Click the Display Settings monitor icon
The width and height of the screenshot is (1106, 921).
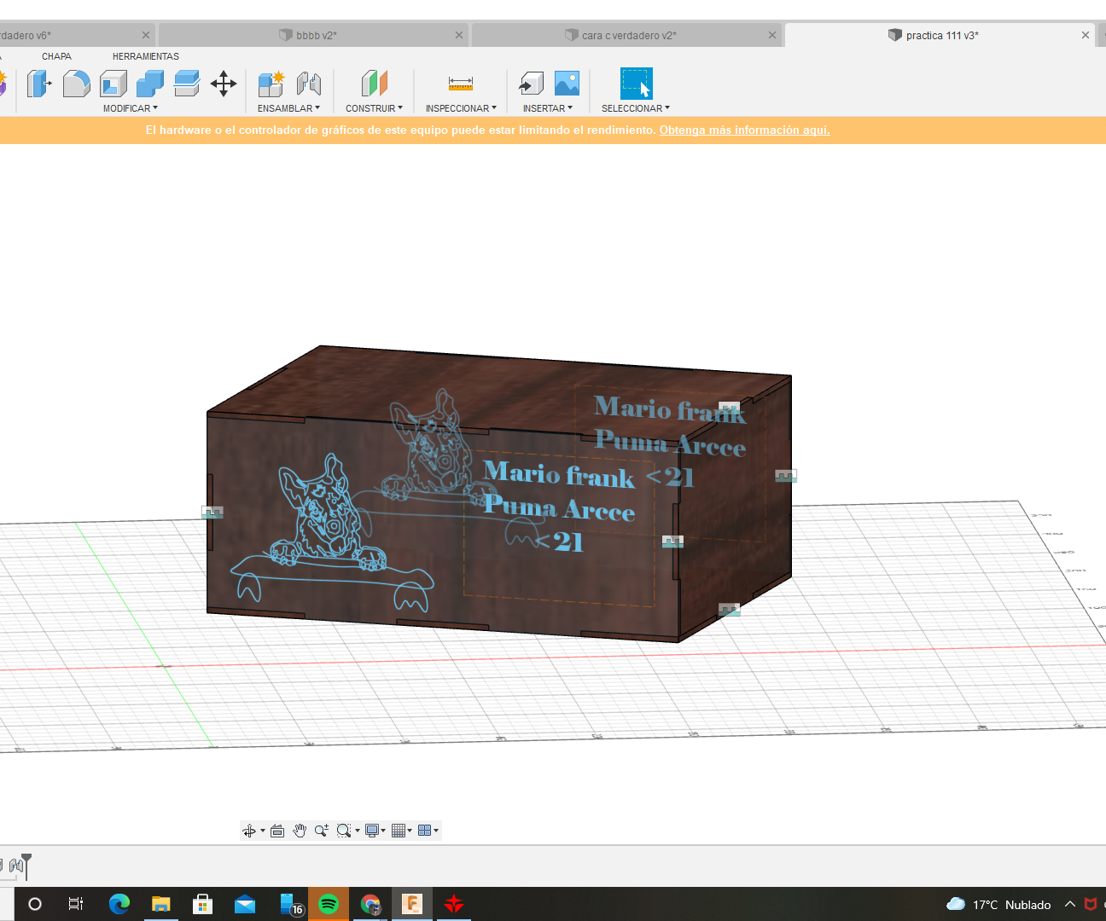click(372, 831)
